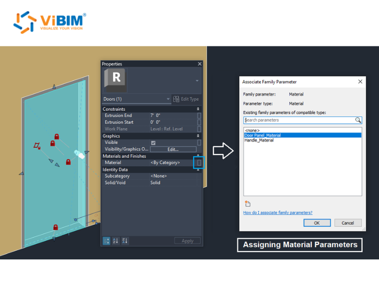Click Cancel in Associate Family Parameter

tap(348, 223)
